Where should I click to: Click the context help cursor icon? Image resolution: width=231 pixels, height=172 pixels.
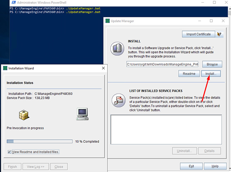219,34
